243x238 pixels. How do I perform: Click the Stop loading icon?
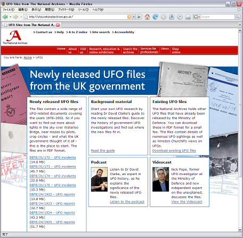tap(164, 17)
